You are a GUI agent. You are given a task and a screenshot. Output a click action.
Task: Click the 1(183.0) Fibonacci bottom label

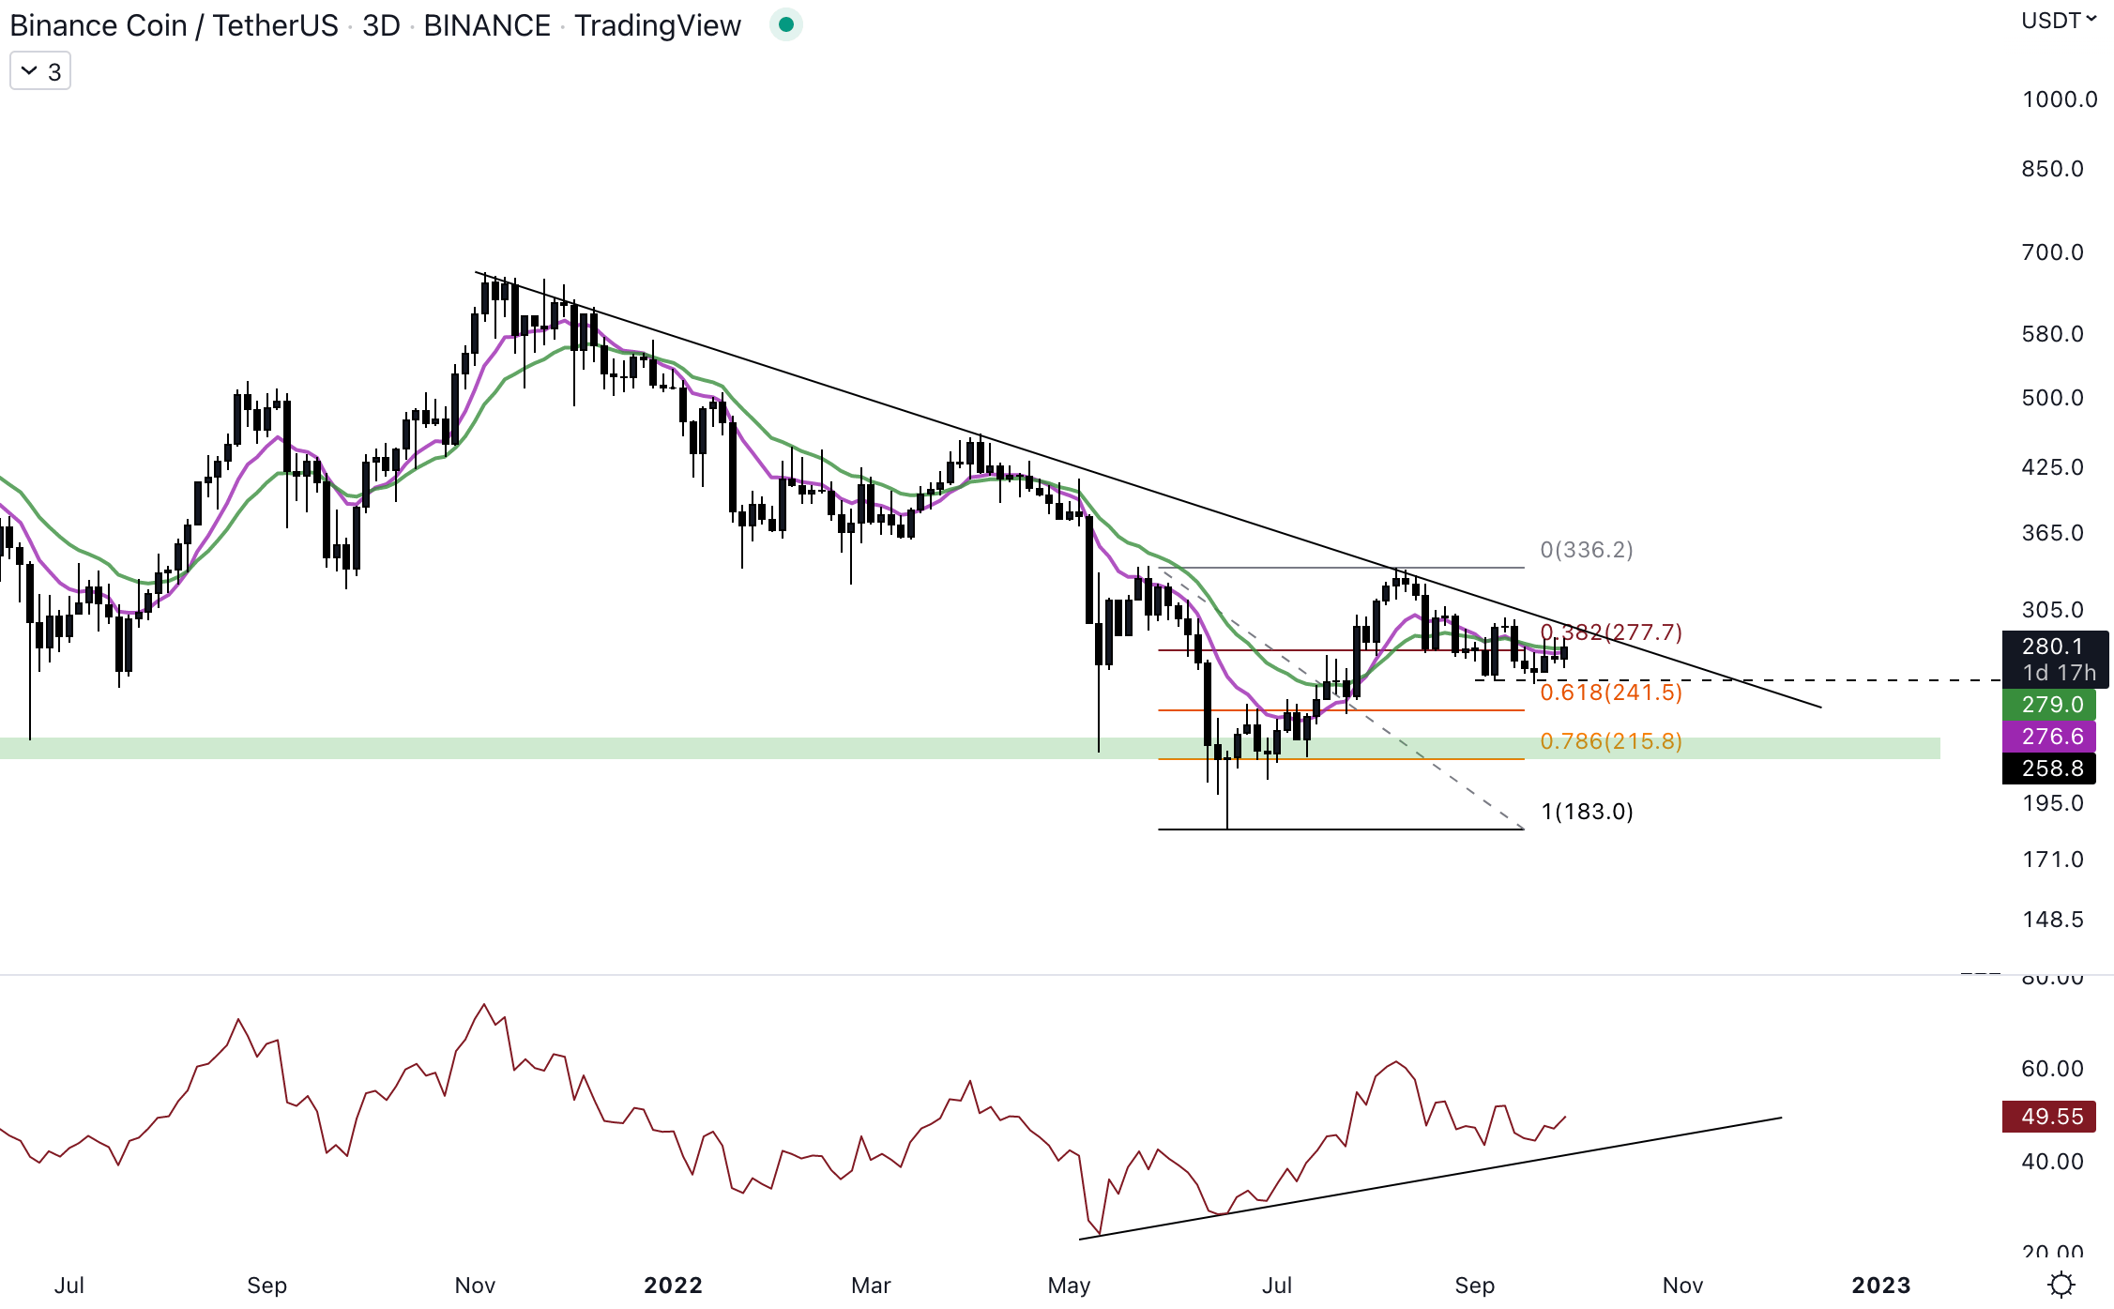pos(1586,812)
